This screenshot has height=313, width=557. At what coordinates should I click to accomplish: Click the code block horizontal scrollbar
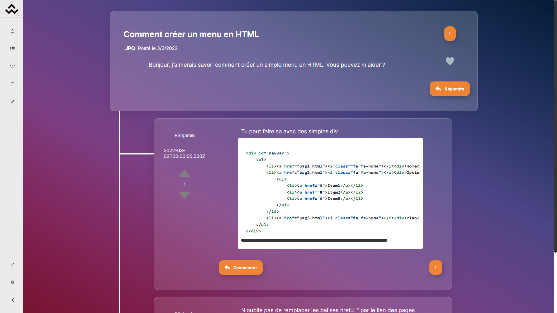314,240
